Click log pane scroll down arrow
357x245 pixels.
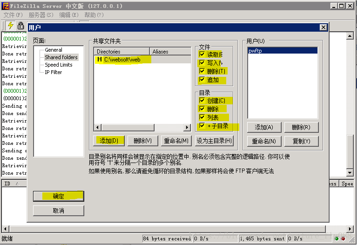coord(350,172)
